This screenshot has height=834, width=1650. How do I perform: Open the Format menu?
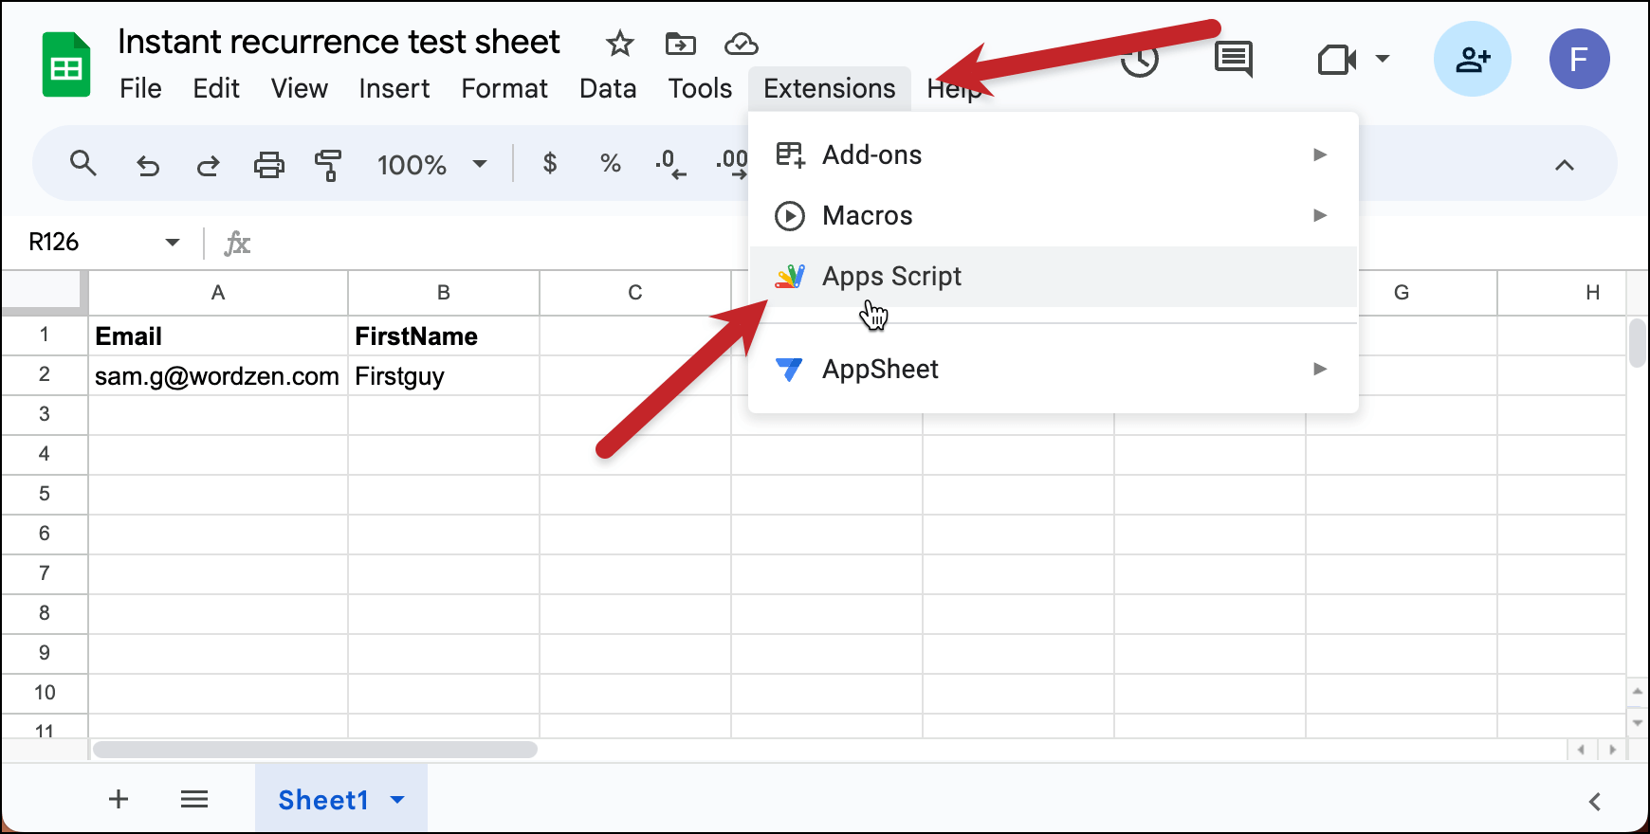click(504, 88)
